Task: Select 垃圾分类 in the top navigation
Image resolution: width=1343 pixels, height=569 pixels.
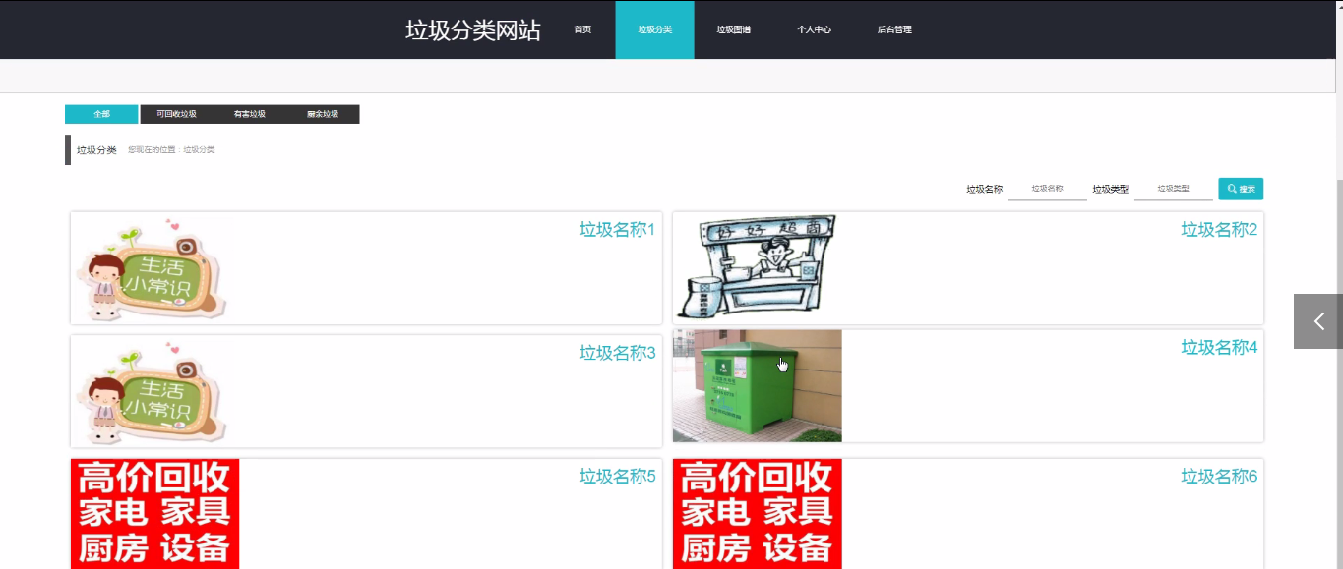Action: pos(654,29)
